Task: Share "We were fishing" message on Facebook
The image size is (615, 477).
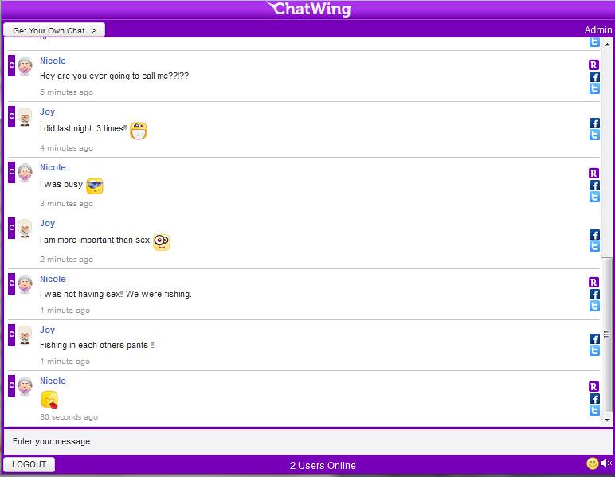Action: click(594, 295)
